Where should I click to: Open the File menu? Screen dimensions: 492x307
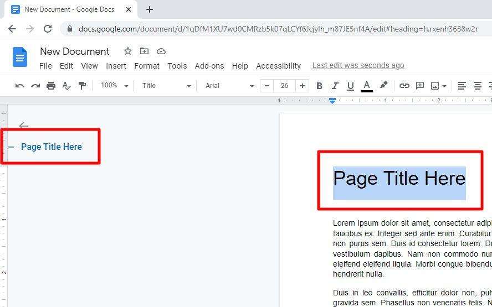[x=45, y=66]
